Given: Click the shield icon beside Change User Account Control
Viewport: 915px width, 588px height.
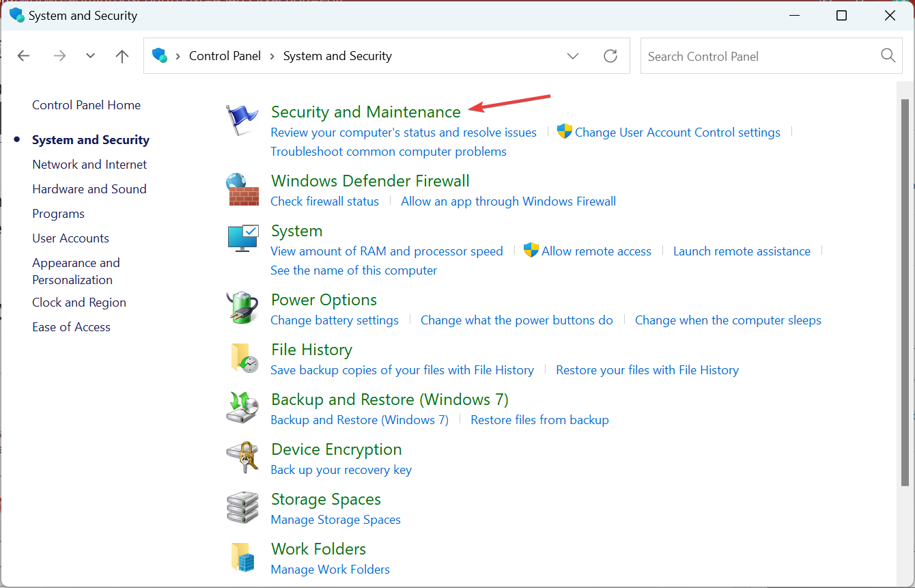Looking at the screenshot, I should click(x=564, y=132).
